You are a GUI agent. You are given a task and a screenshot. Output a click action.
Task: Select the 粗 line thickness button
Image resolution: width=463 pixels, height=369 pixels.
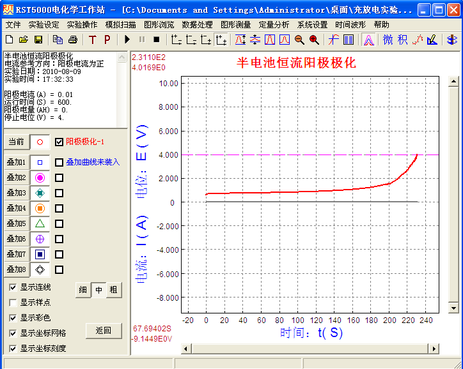[113, 290]
